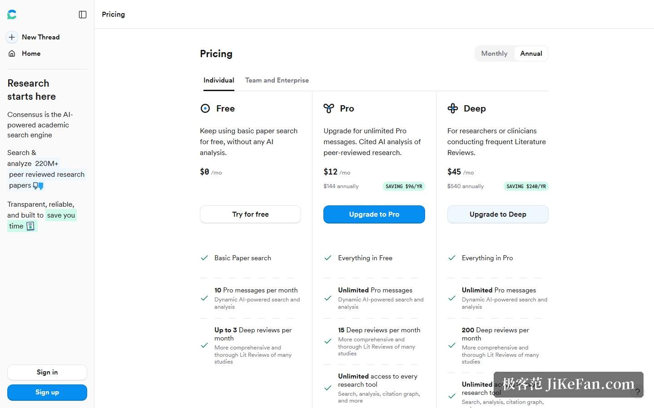Viewport: 654px width, 408px height.
Task: Click the New Thread plus icon
Action: point(12,37)
